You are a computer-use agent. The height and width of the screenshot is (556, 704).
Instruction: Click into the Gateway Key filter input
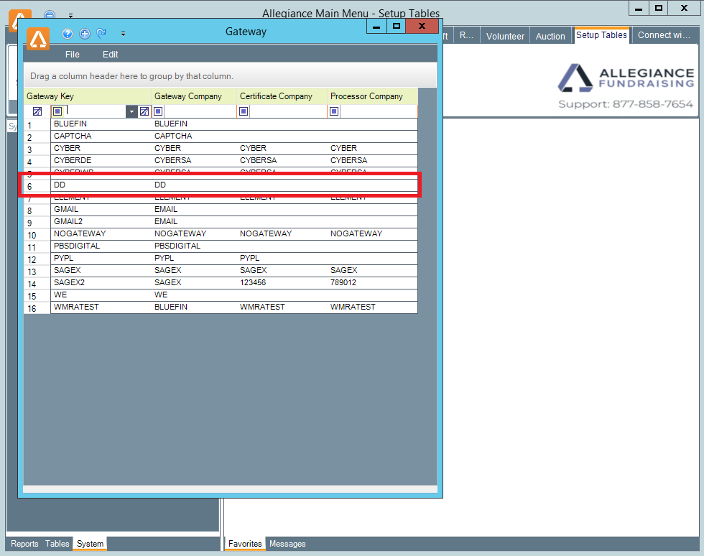[x=95, y=111]
